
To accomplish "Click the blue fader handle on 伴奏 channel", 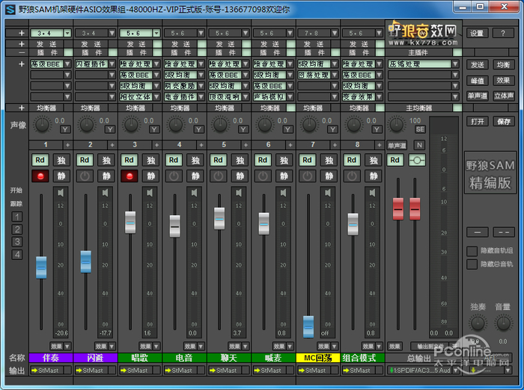I will point(41,267).
